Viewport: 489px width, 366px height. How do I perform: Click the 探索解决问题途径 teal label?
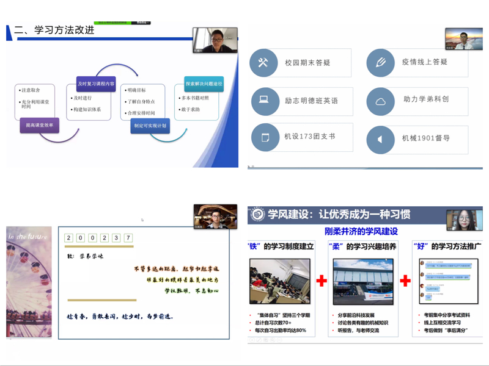click(204, 84)
